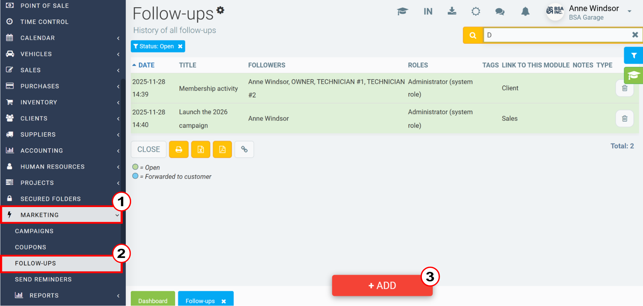
Task: Expand the Calendar sidebar menu
Action: 62,38
